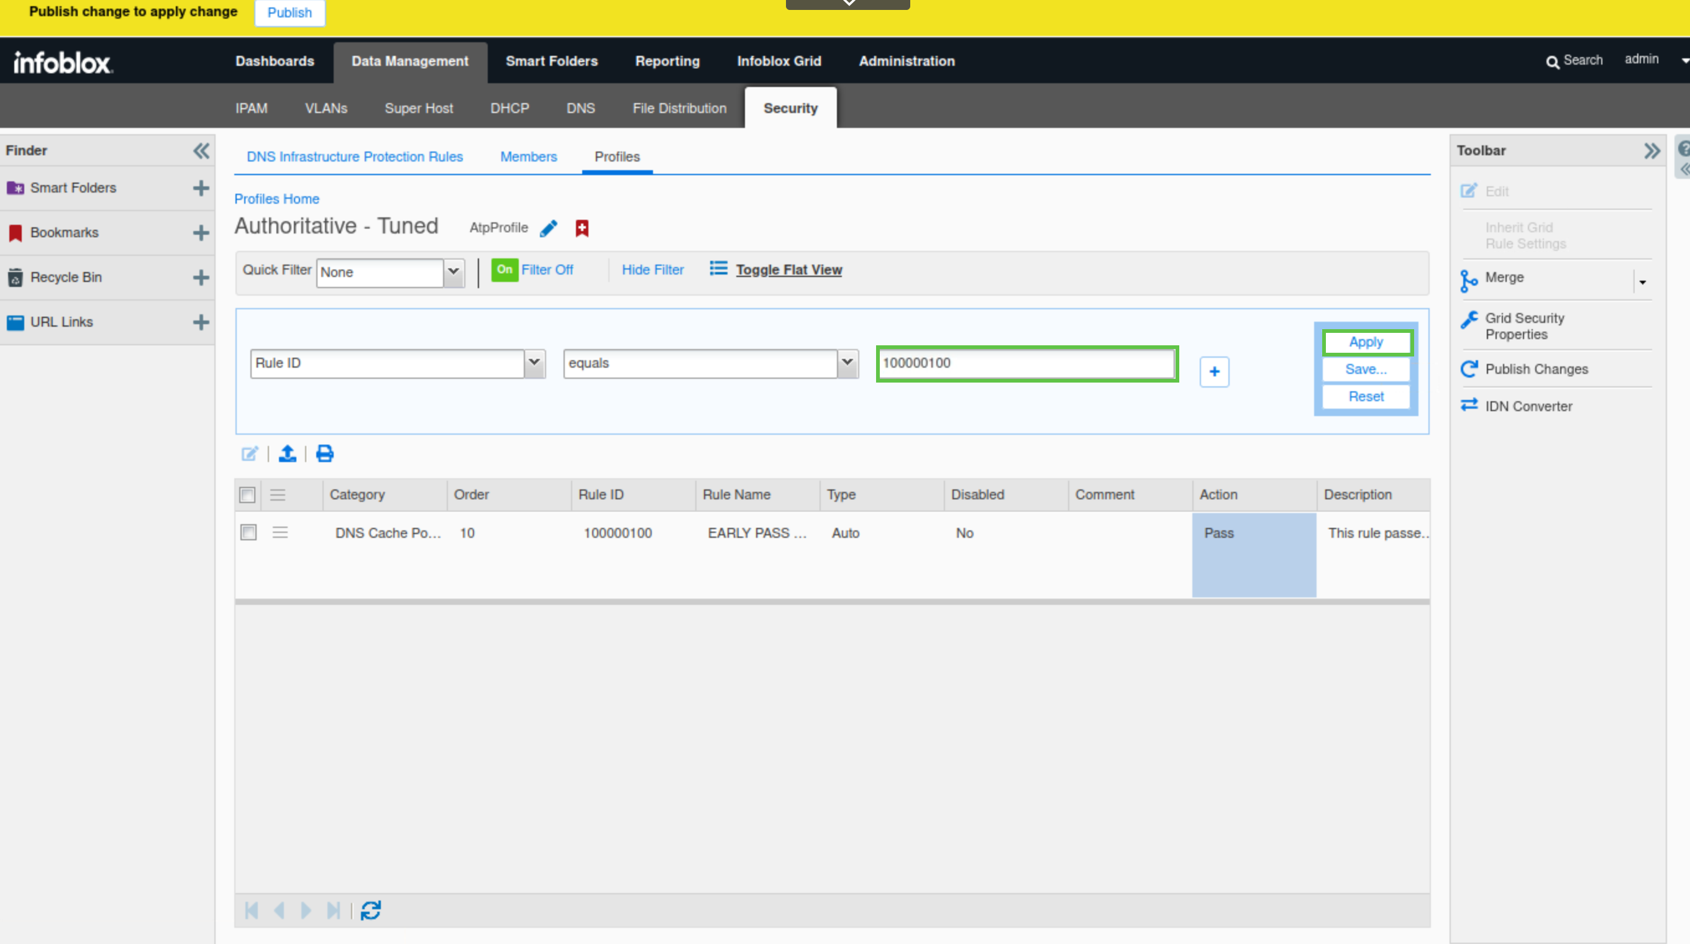Open the Administration menu
The height and width of the screenshot is (944, 1690).
[x=907, y=61]
